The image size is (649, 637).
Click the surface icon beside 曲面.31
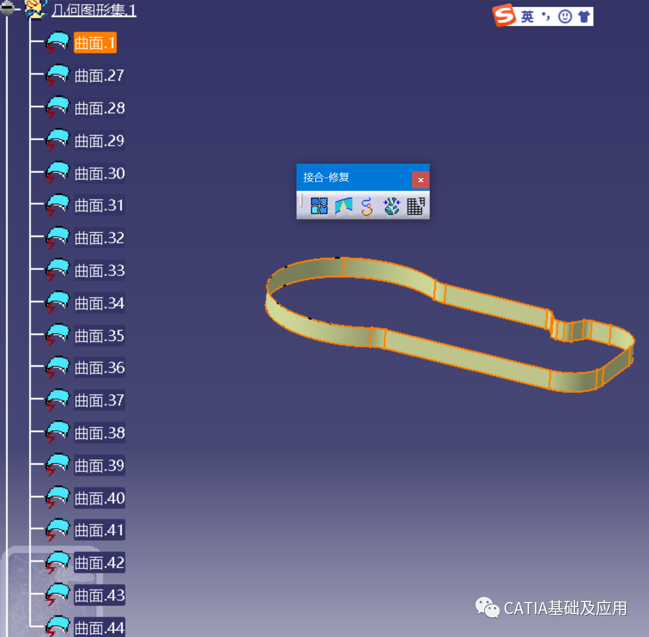(57, 205)
